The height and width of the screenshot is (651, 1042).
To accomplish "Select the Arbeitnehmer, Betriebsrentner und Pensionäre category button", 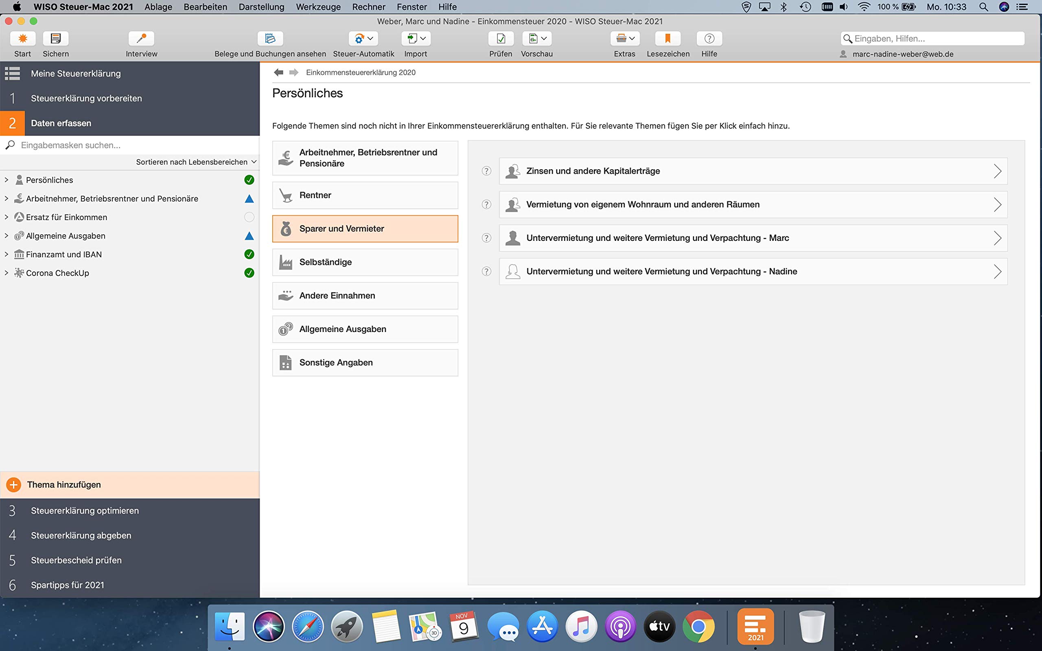I will tap(365, 158).
